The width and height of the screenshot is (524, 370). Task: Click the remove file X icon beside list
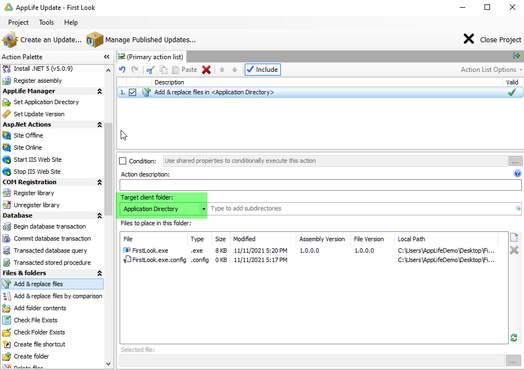point(514,250)
